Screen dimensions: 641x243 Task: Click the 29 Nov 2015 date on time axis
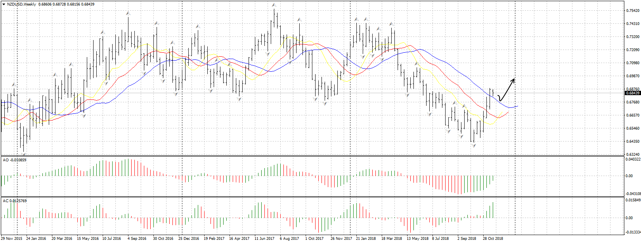click(x=11, y=239)
